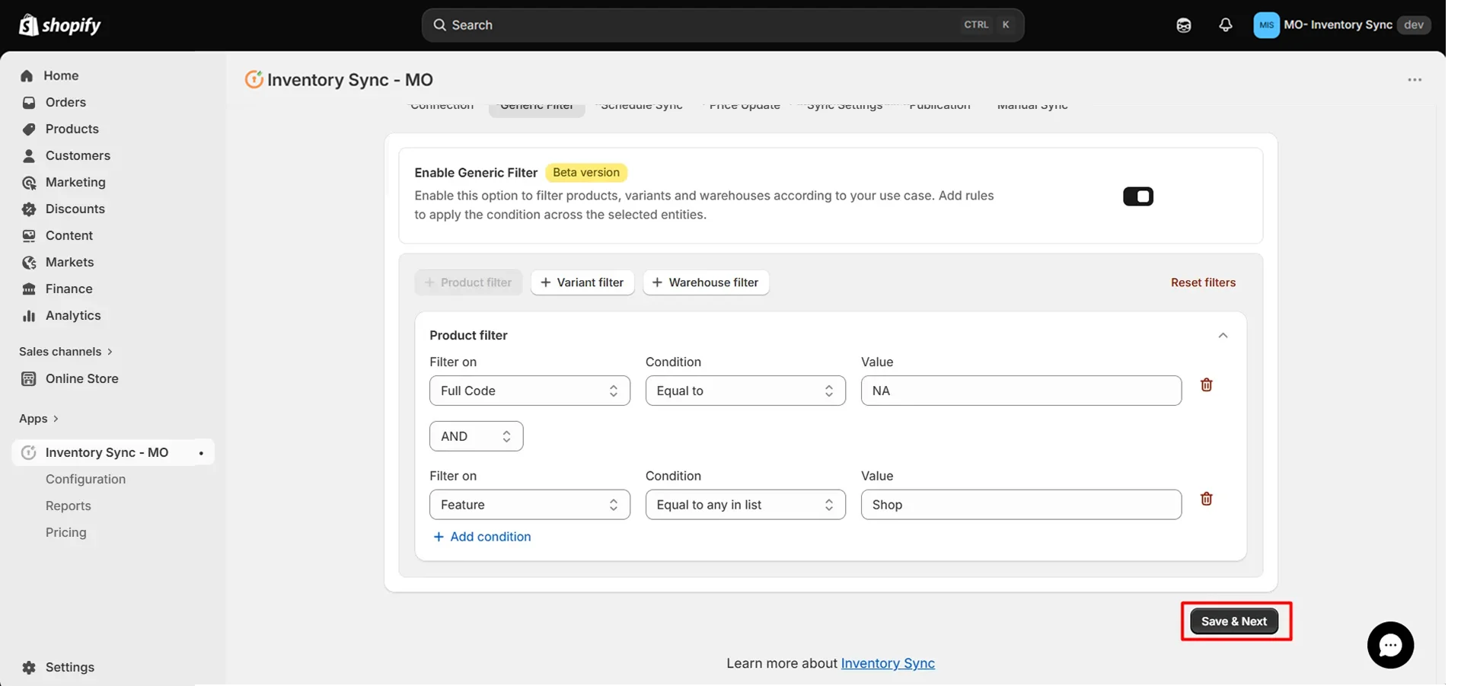Delete the Full Code filter condition
The height and width of the screenshot is (686, 1461).
[1206, 384]
